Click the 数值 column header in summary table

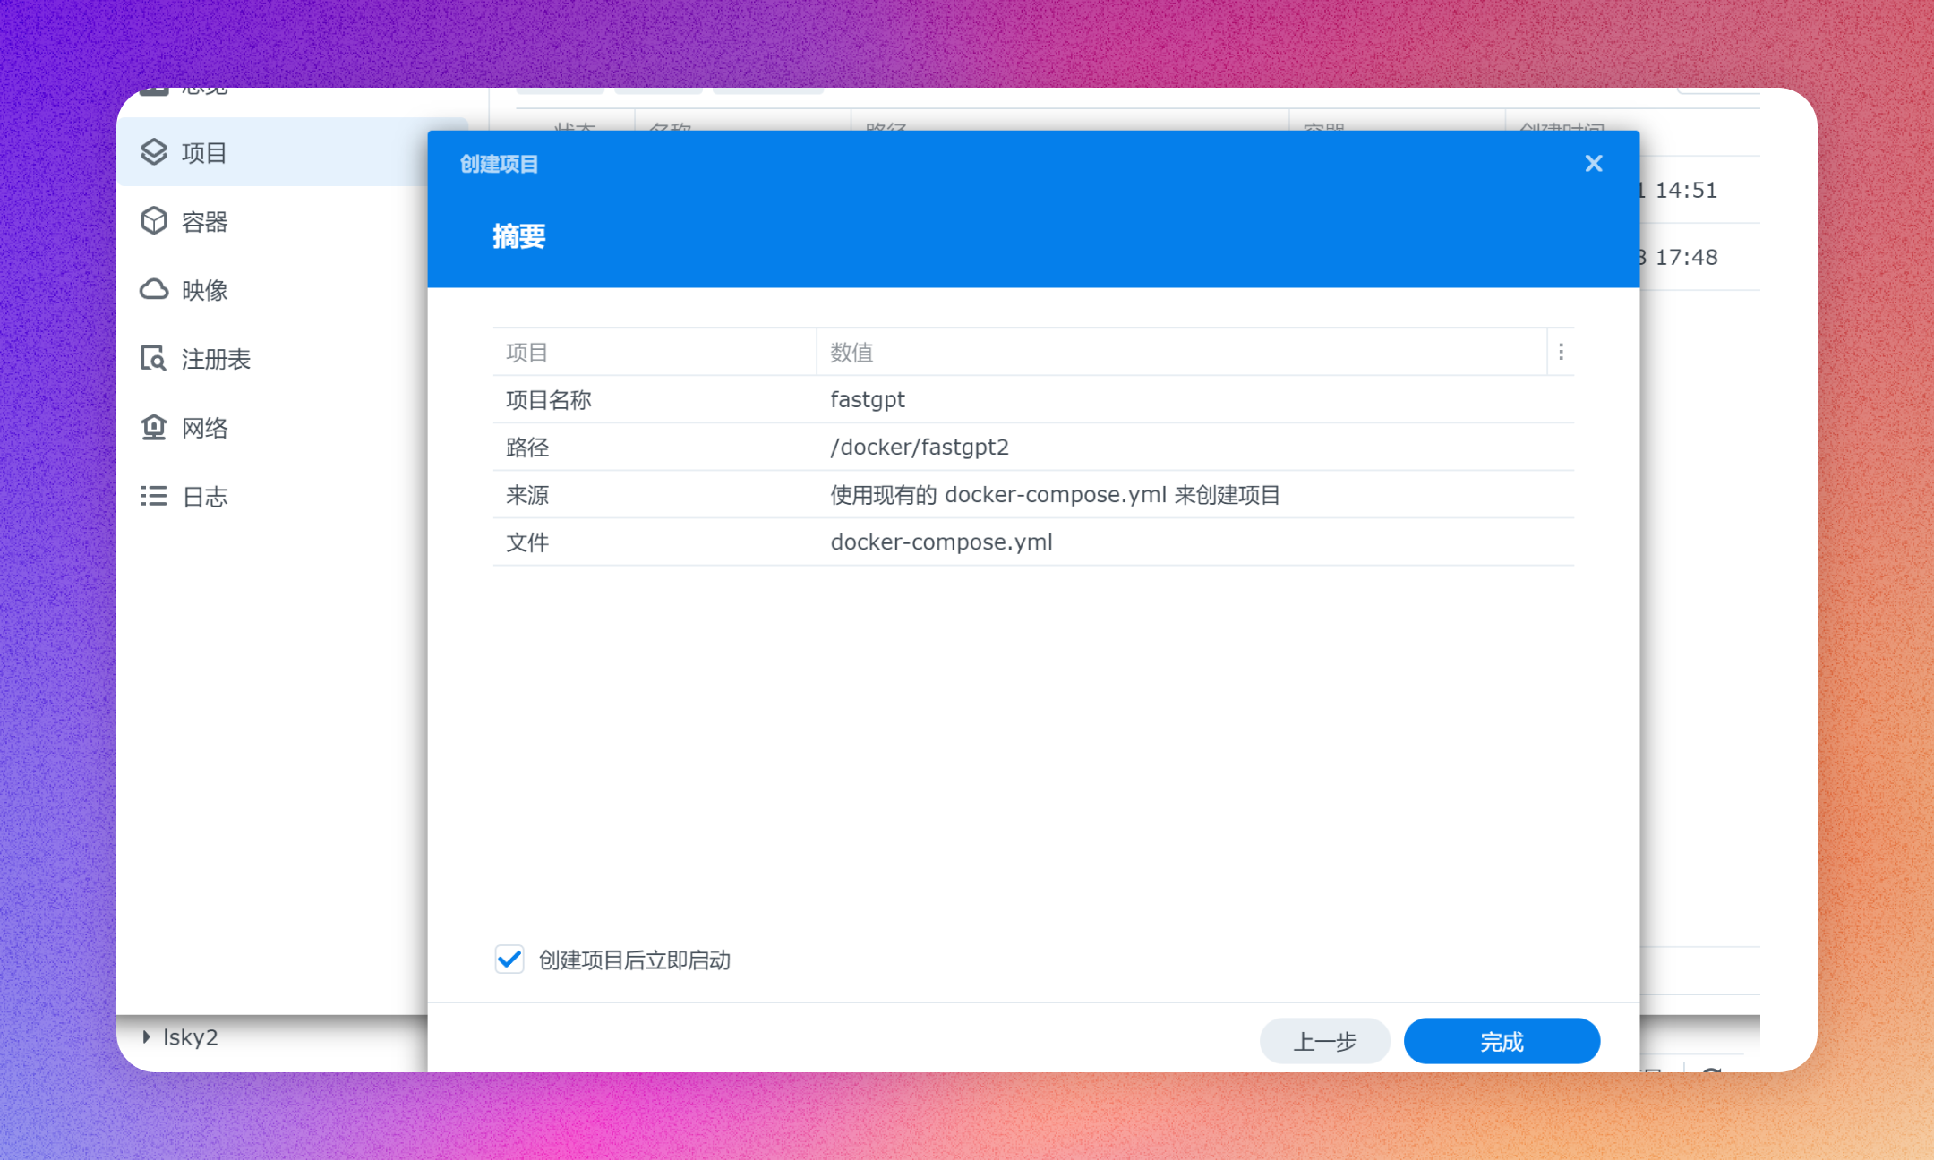click(x=1181, y=352)
